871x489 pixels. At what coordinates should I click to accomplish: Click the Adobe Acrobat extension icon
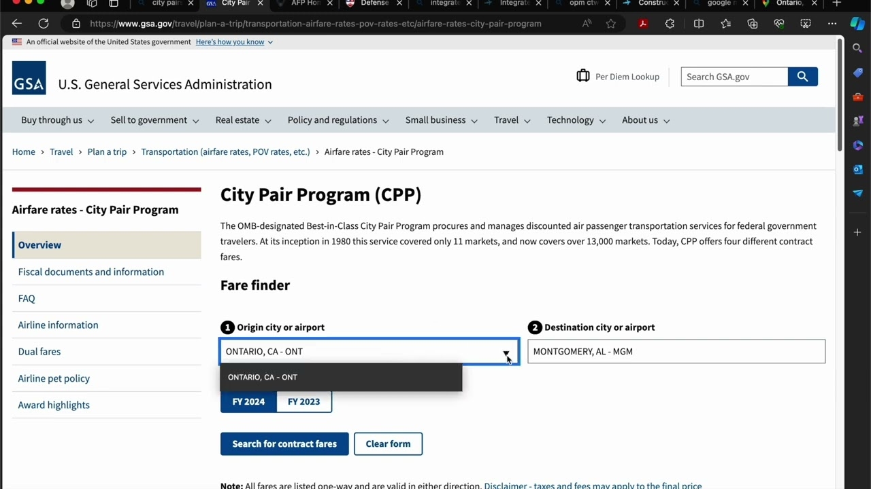pos(642,23)
